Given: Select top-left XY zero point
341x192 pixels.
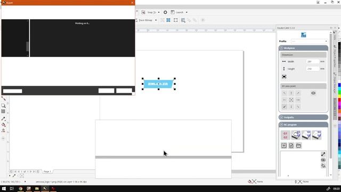Looking at the screenshot, I should (x=284, y=93).
